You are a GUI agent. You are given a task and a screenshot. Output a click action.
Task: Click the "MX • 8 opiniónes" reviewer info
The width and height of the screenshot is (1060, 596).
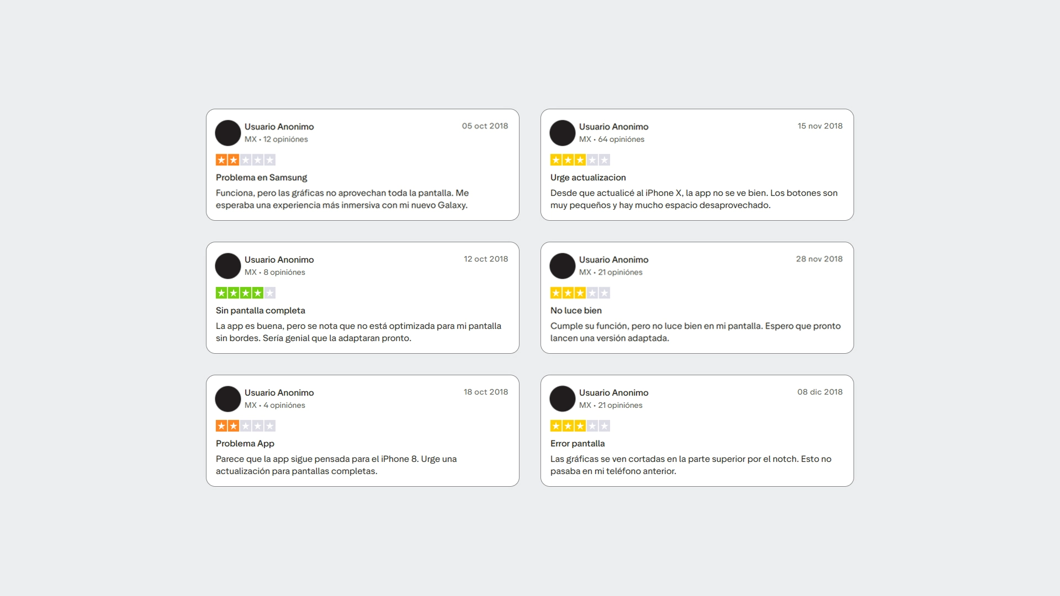click(274, 273)
